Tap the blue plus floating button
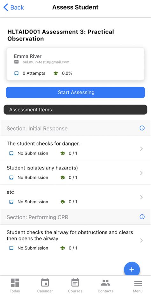151x294 pixels. click(x=132, y=269)
